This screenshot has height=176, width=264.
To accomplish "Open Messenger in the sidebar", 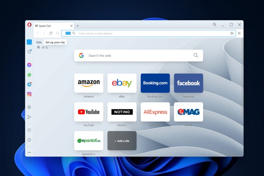I will click(x=29, y=65).
